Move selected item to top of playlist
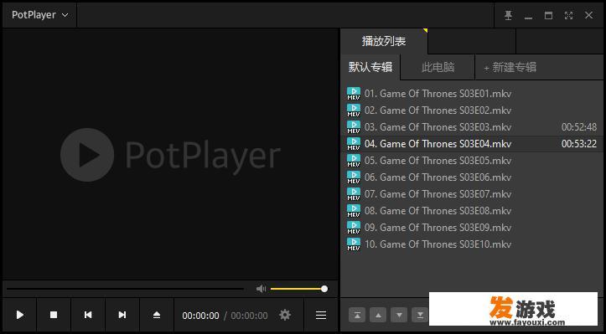Viewport: 606px width, 334px height. 357,315
